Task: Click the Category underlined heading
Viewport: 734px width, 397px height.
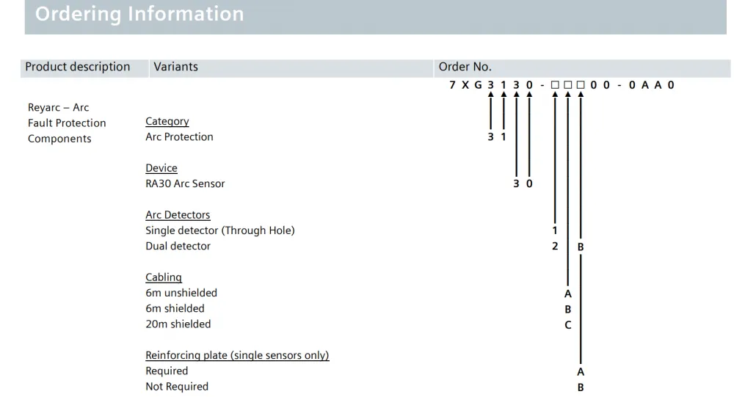Action: click(167, 121)
